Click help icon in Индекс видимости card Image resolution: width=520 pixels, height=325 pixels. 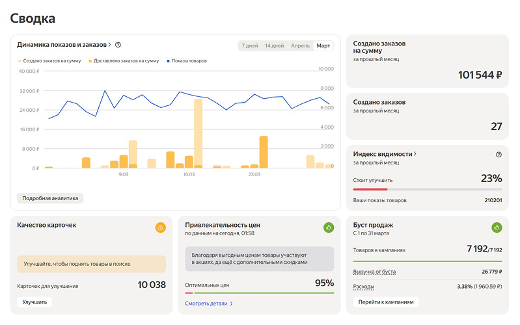tap(499, 155)
